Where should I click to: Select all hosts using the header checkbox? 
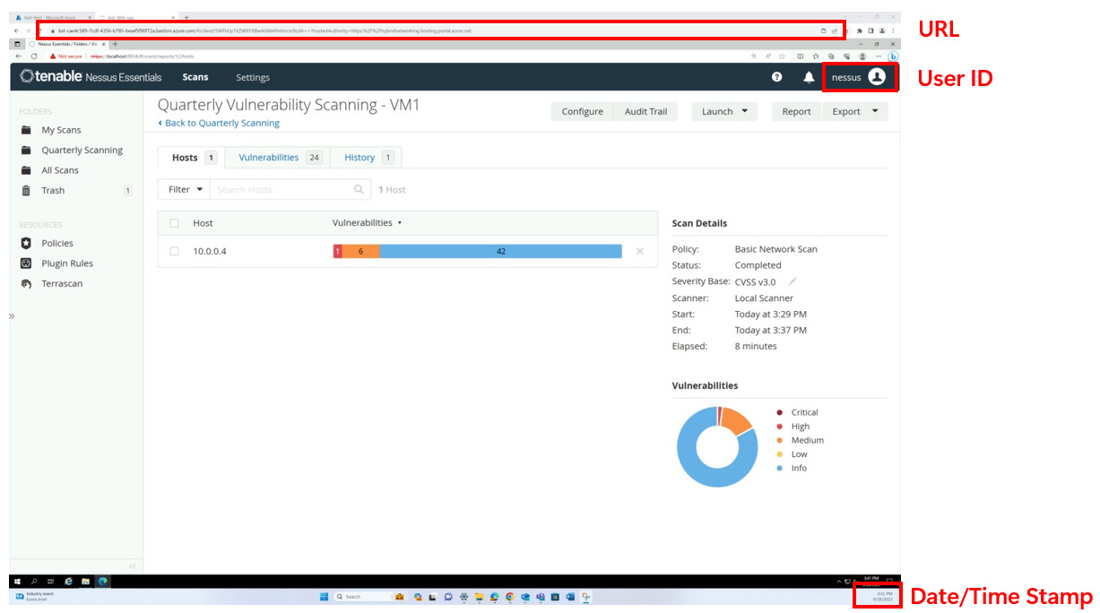click(x=174, y=222)
